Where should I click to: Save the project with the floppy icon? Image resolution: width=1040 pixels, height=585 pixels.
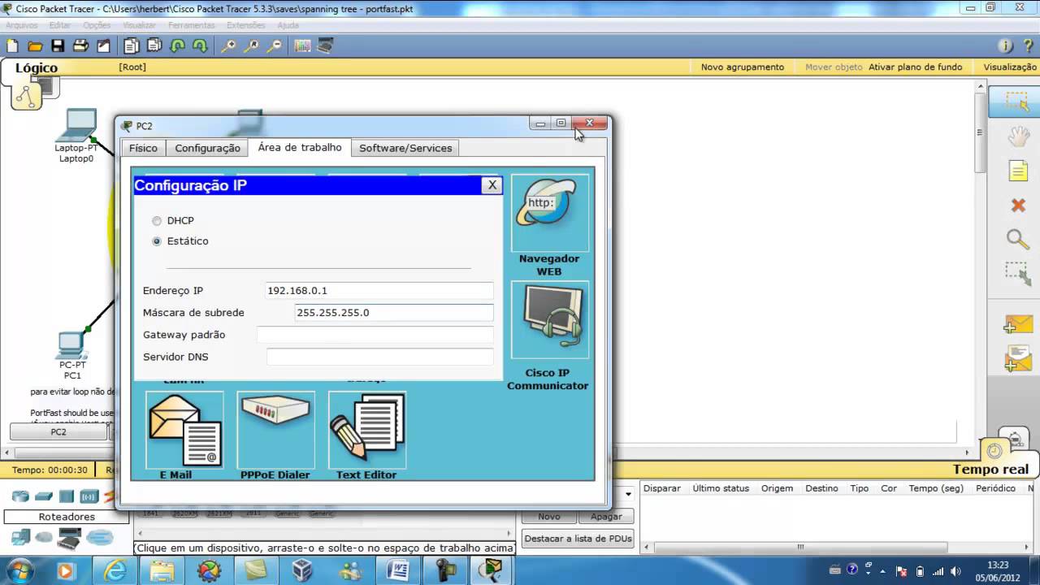pos(58,46)
